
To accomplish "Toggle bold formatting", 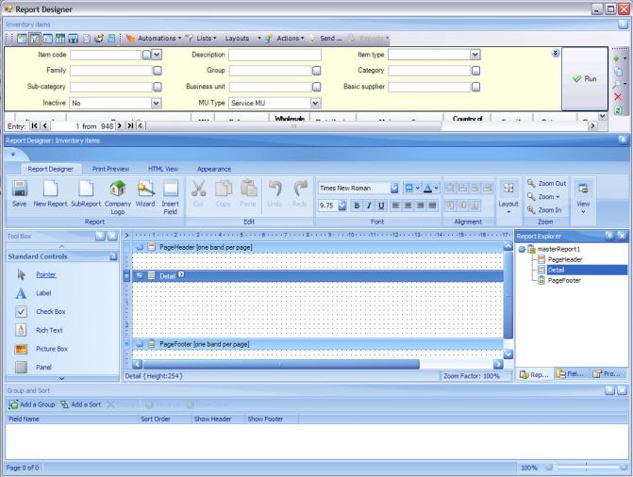I will [357, 206].
